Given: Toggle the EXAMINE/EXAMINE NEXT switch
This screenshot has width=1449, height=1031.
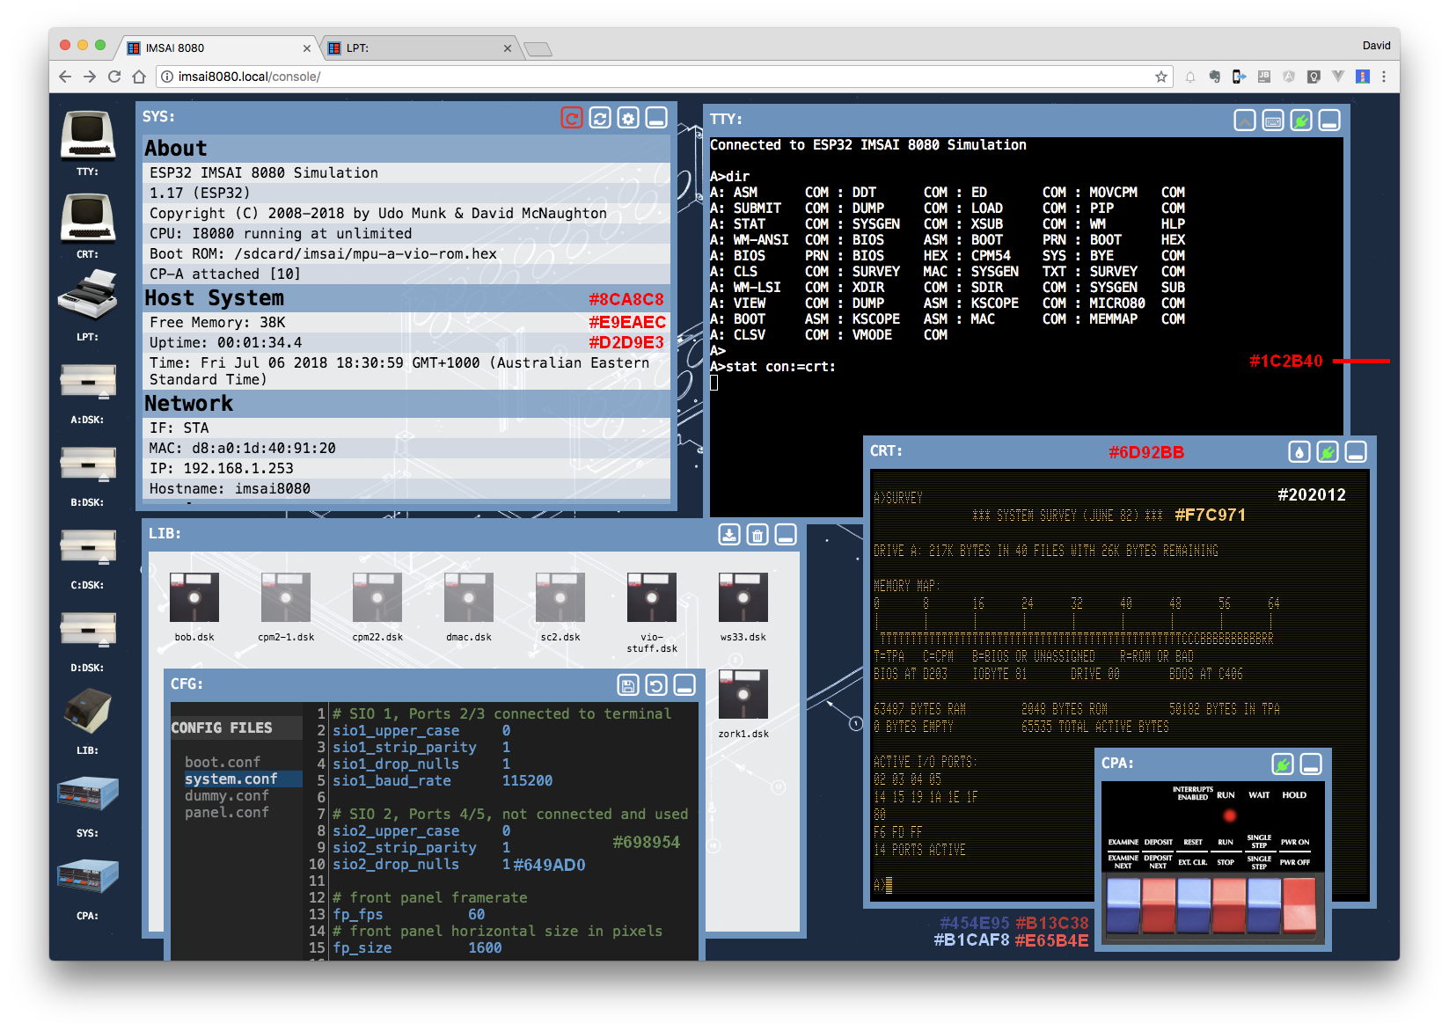Looking at the screenshot, I should [1123, 905].
